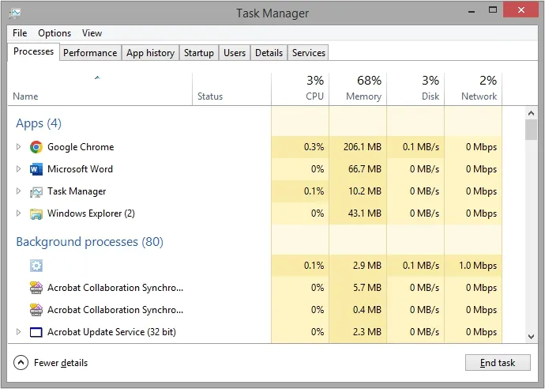Click the Task Manager process row icon
The height and width of the screenshot is (389, 545).
point(36,191)
